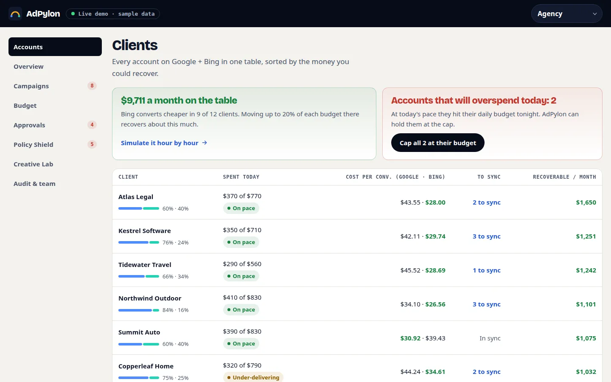Click Atlas Legal On pace badge
611x382 pixels.
tap(241, 208)
